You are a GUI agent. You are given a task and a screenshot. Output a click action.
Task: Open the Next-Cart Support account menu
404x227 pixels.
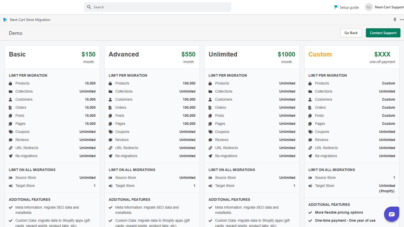pyautogui.click(x=389, y=7)
